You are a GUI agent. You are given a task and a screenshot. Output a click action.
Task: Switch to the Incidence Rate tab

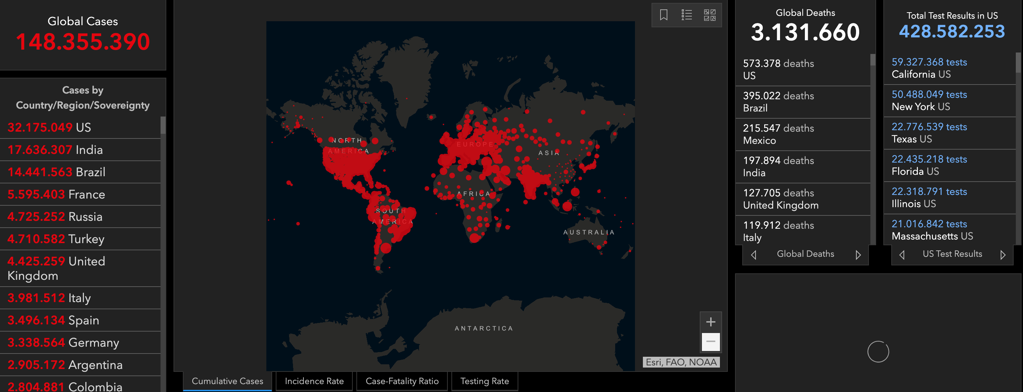pos(314,381)
